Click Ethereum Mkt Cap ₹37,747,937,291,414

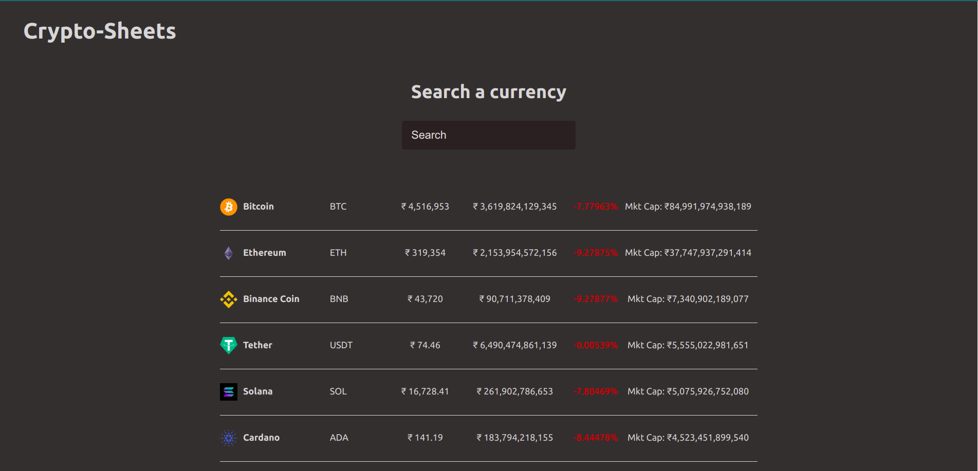[688, 253]
